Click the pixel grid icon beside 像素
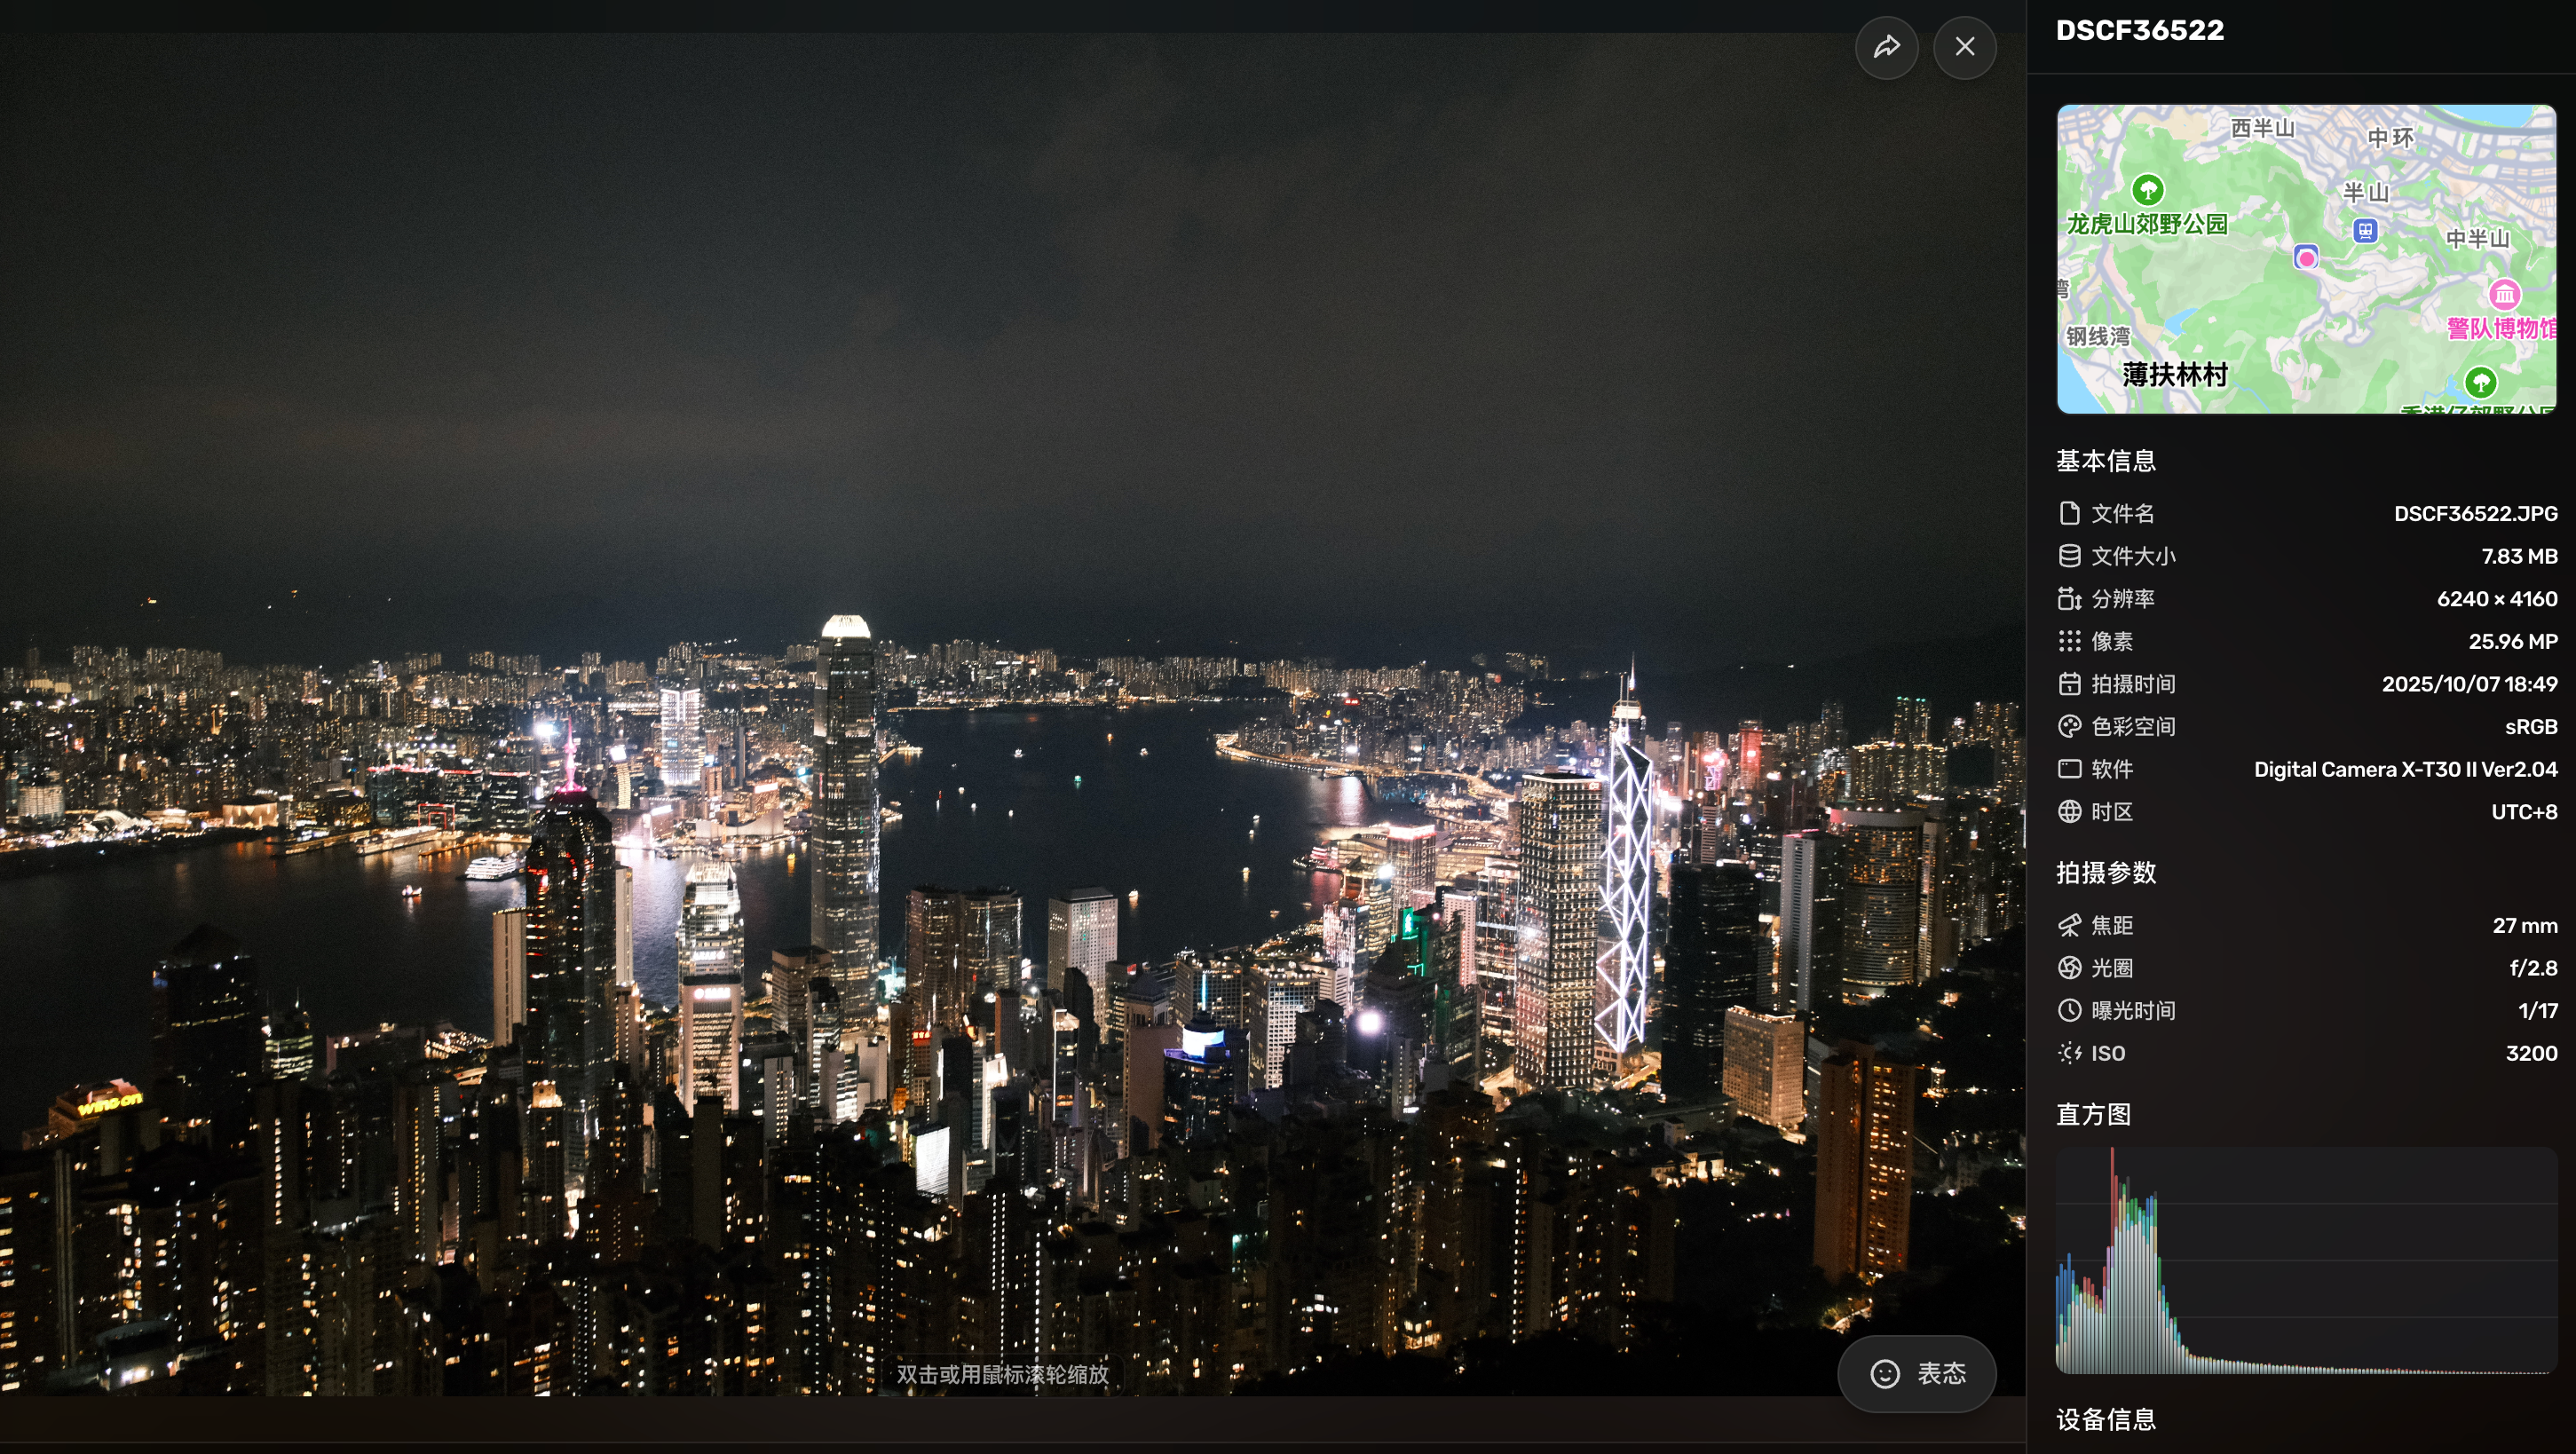 pyautogui.click(x=2069, y=641)
